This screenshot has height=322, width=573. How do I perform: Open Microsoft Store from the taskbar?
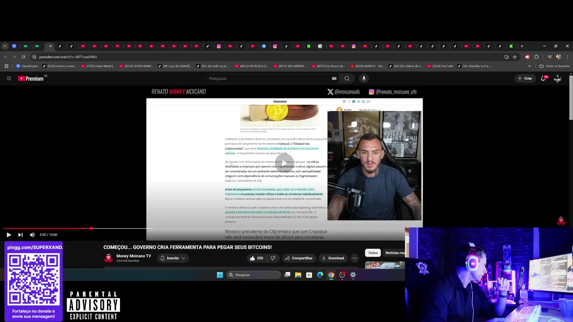pyautogui.click(x=309, y=275)
